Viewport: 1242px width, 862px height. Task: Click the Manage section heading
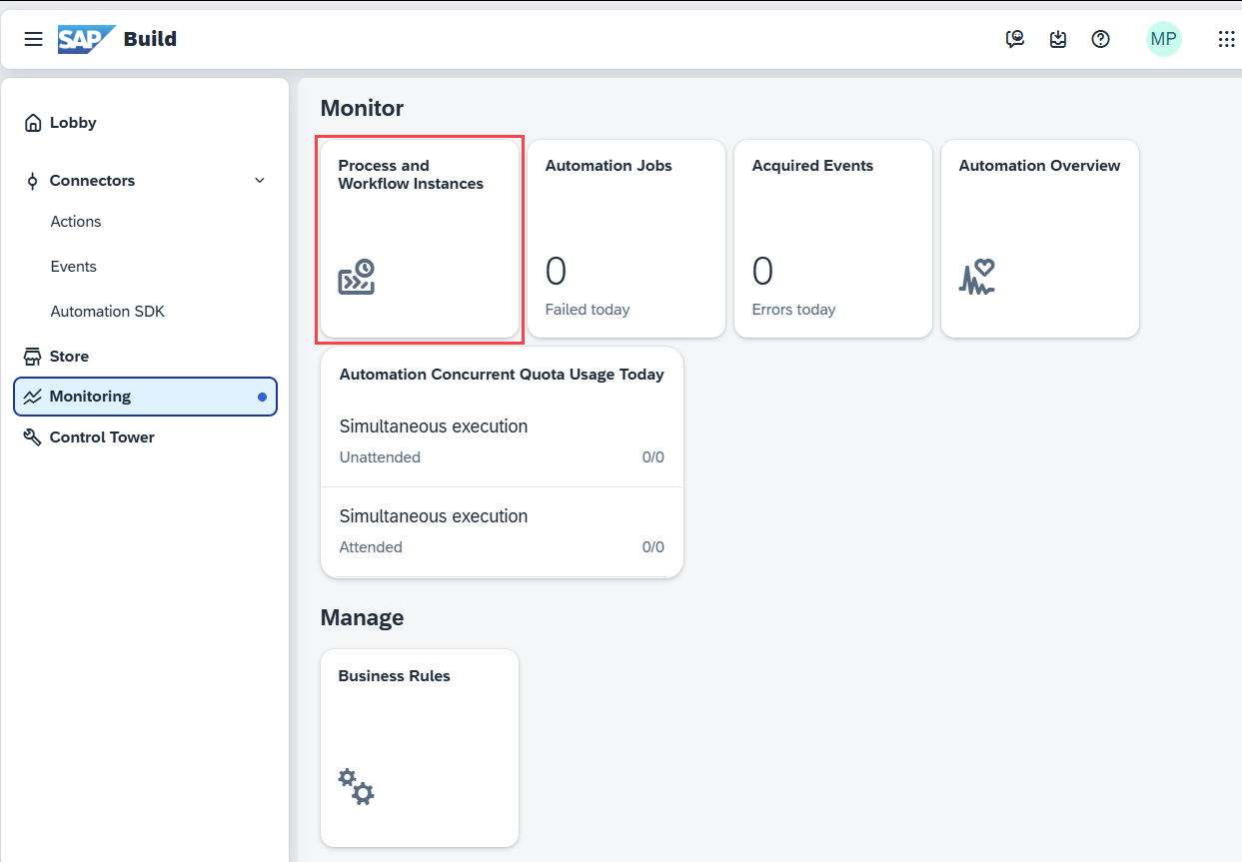(362, 617)
